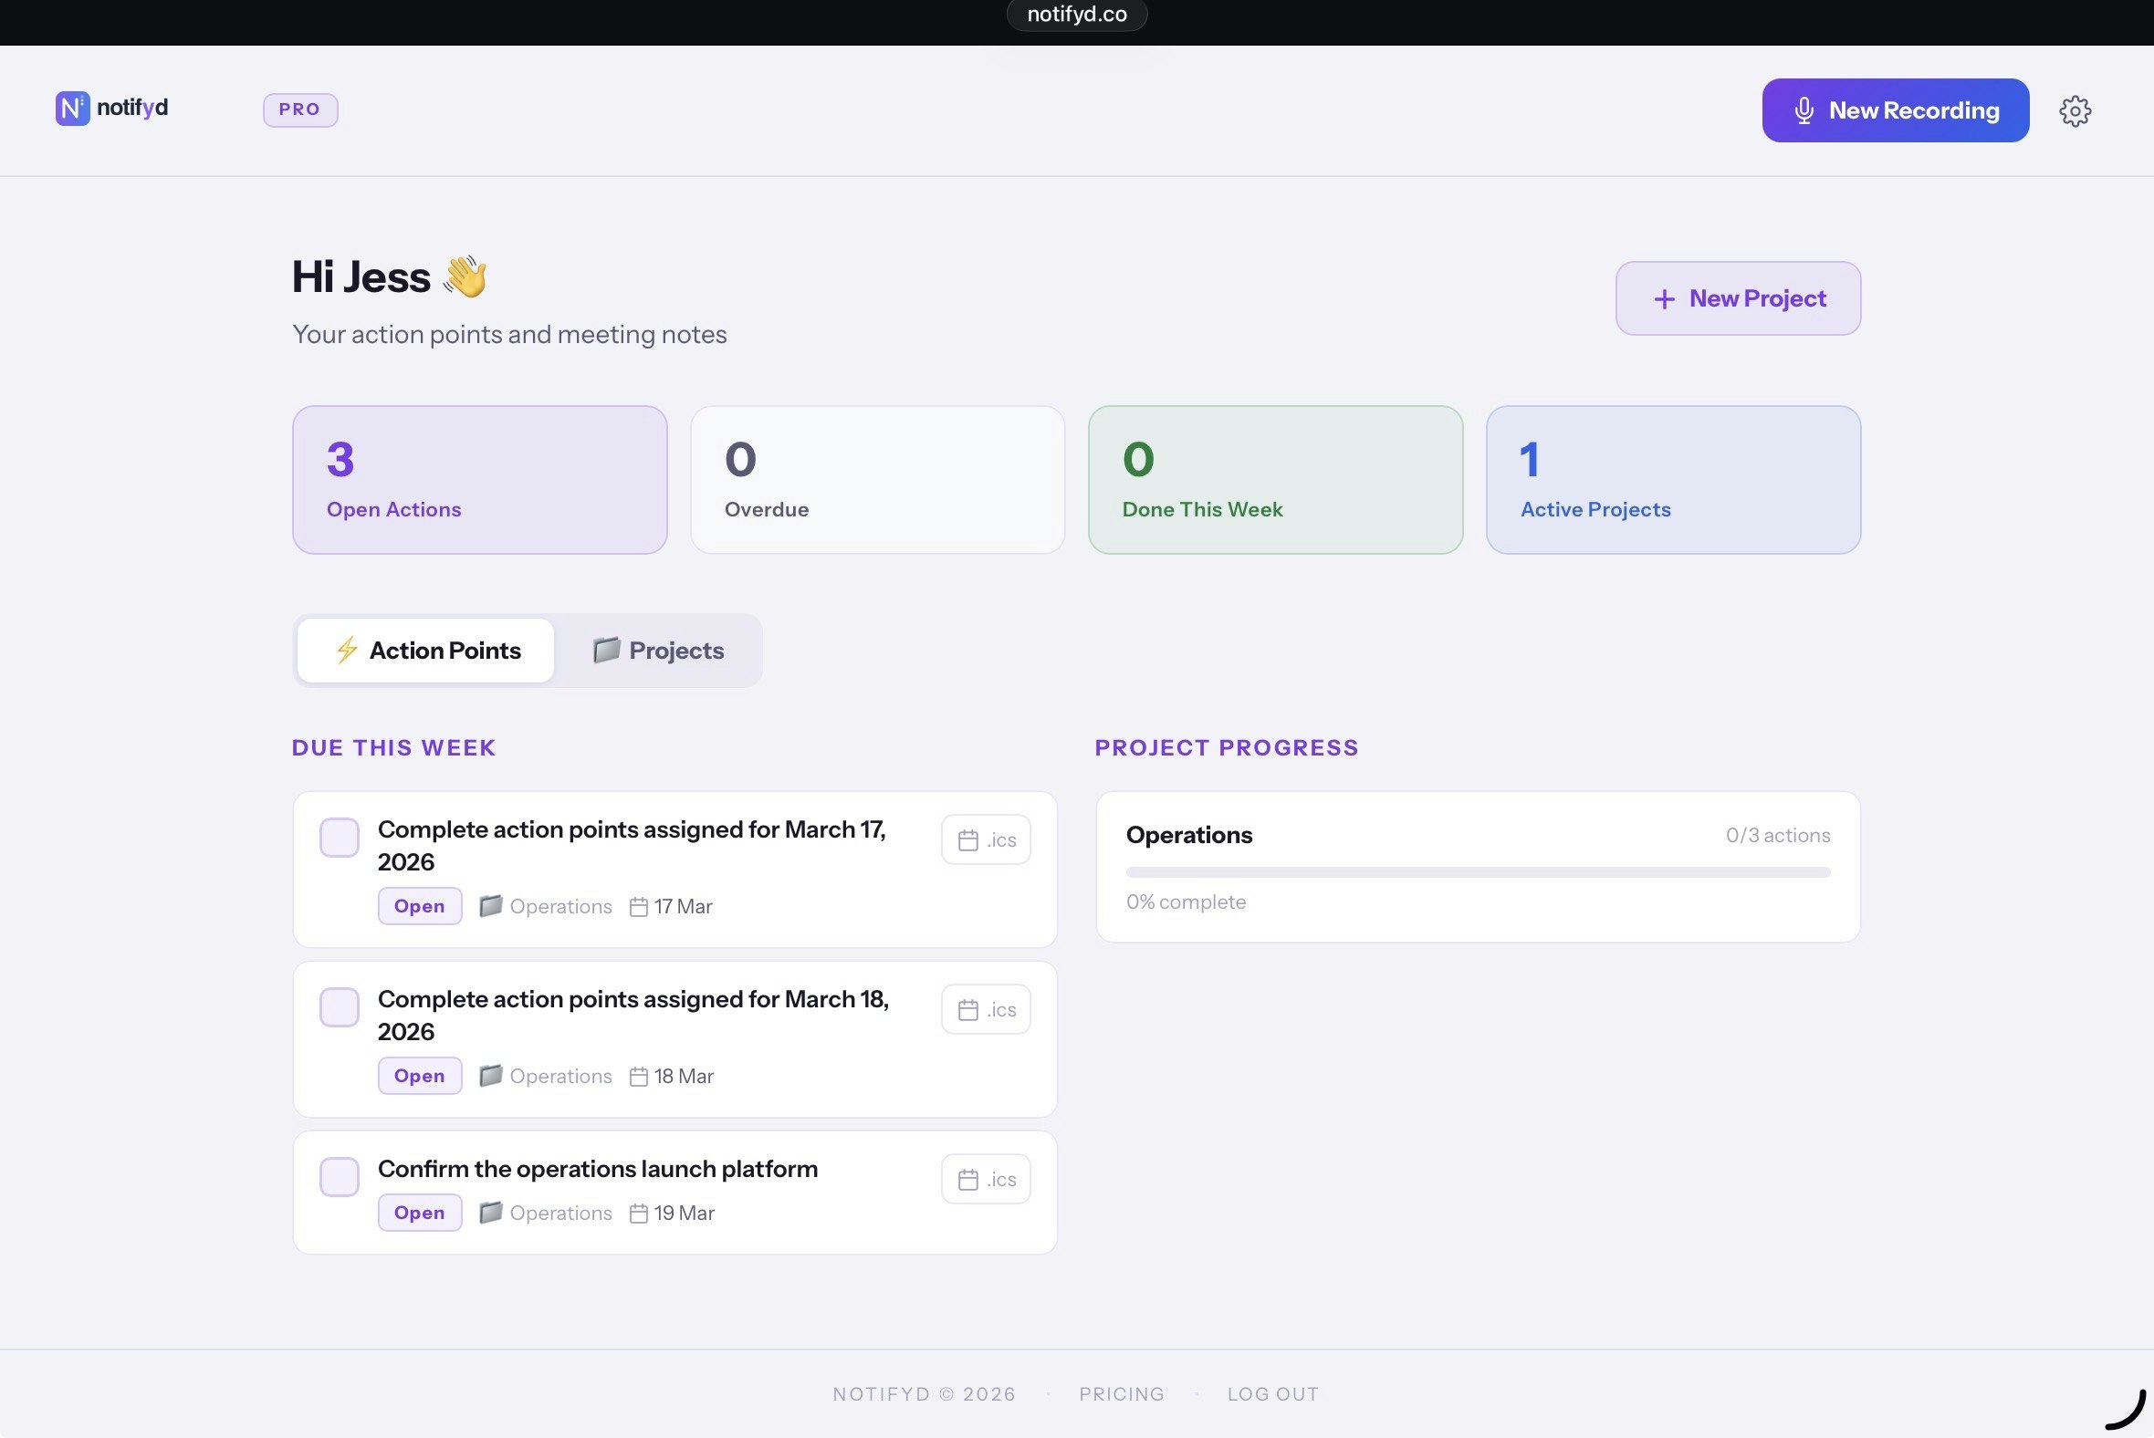Click the Open badge on launch platform task
The width and height of the screenshot is (2154, 1438).
coord(419,1213)
